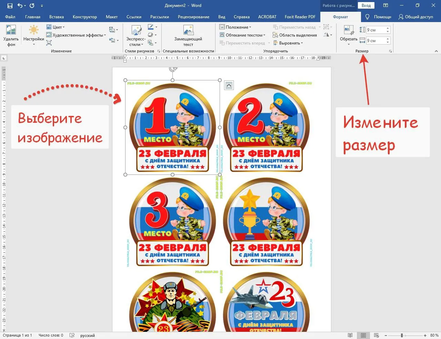Open the Вид tab
This screenshot has height=339, width=441.
[x=222, y=17]
